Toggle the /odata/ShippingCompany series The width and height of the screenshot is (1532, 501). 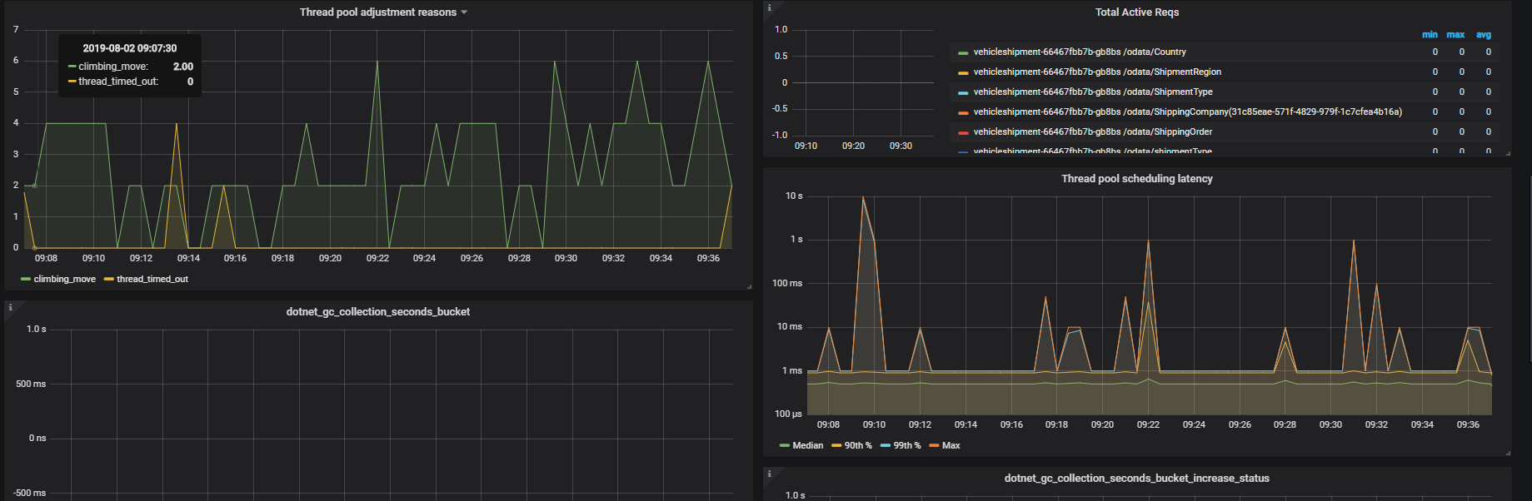click(1187, 112)
